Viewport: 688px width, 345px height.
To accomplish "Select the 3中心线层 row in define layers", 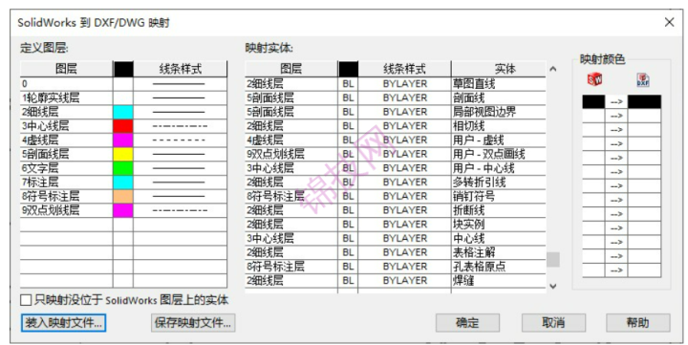I will [123, 126].
